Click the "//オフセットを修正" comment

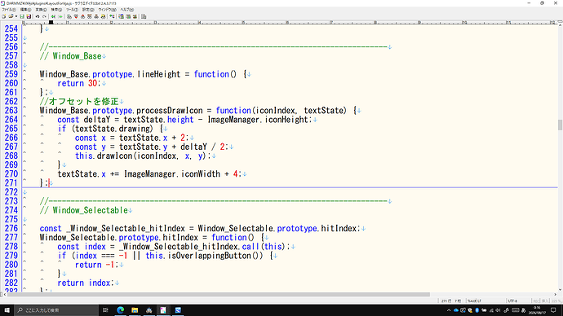79,101
